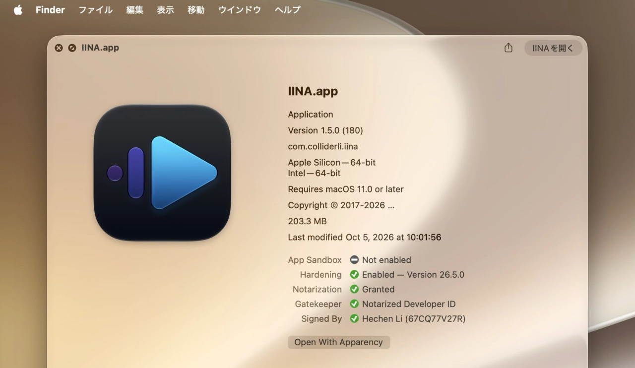Open the Finder menu
Image resolution: width=635 pixels, height=368 pixels.
click(x=50, y=10)
